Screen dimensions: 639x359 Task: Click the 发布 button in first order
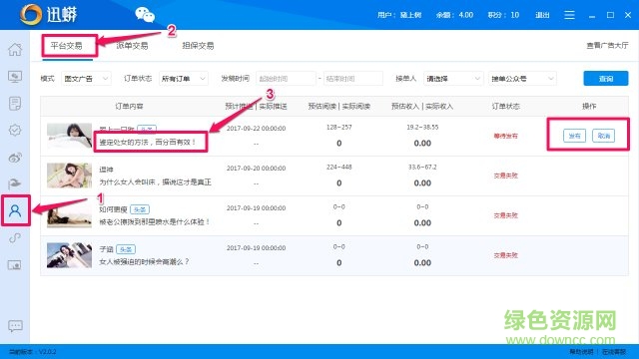click(574, 136)
